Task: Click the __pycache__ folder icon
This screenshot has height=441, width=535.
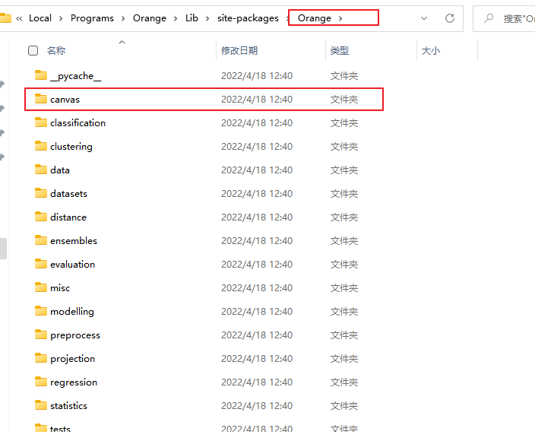Action: (40, 75)
